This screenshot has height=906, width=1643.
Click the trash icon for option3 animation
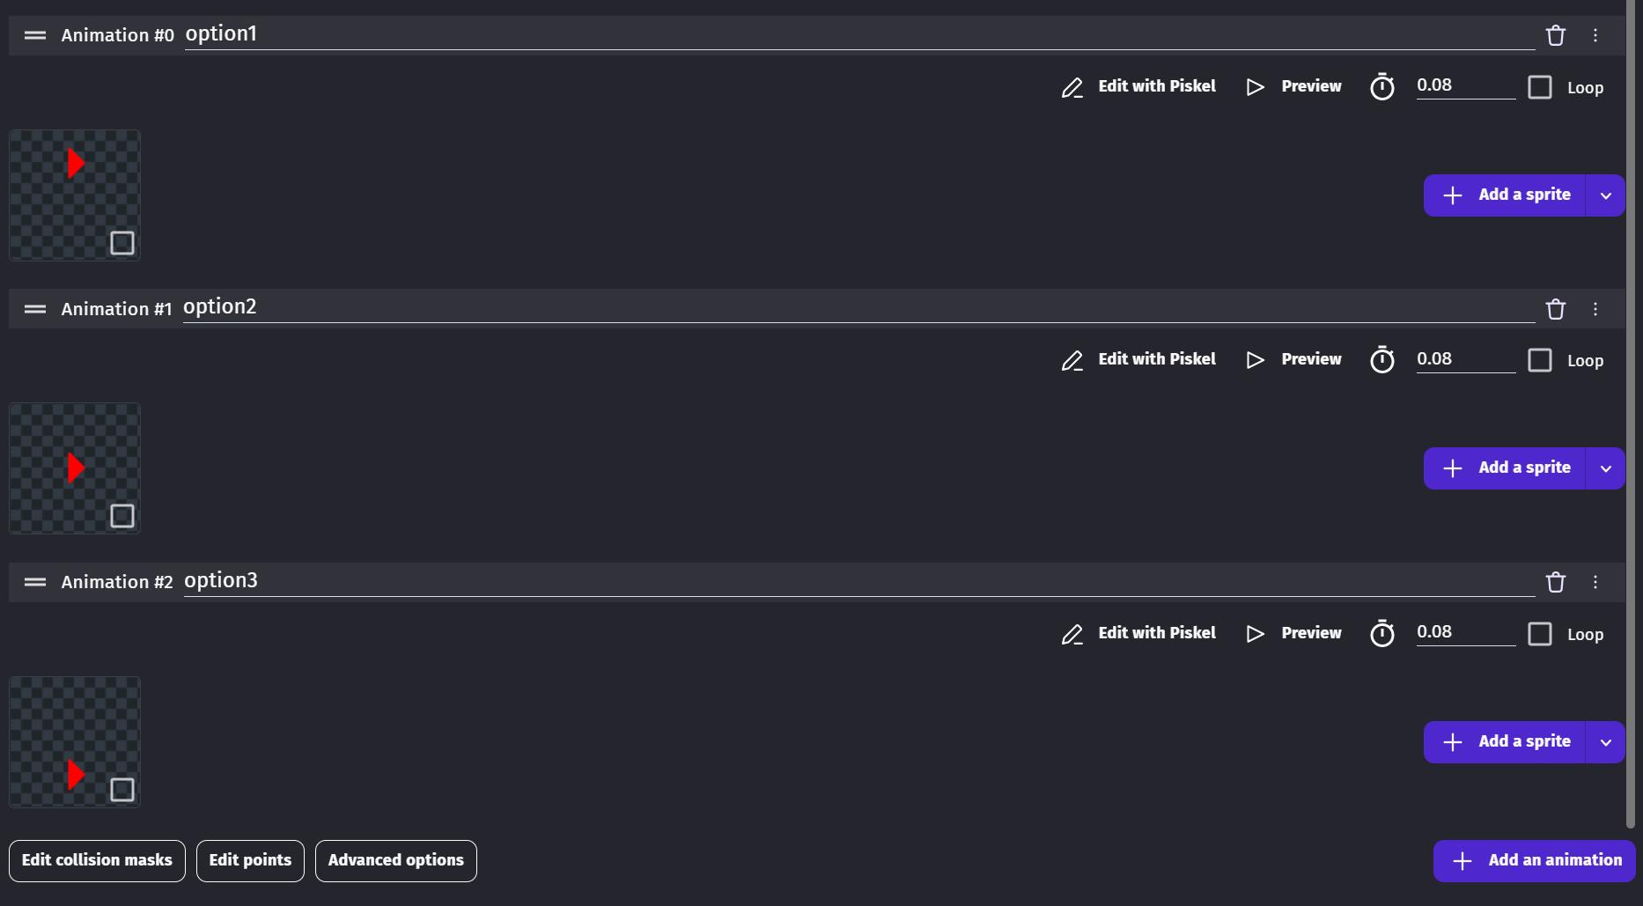1556,583
